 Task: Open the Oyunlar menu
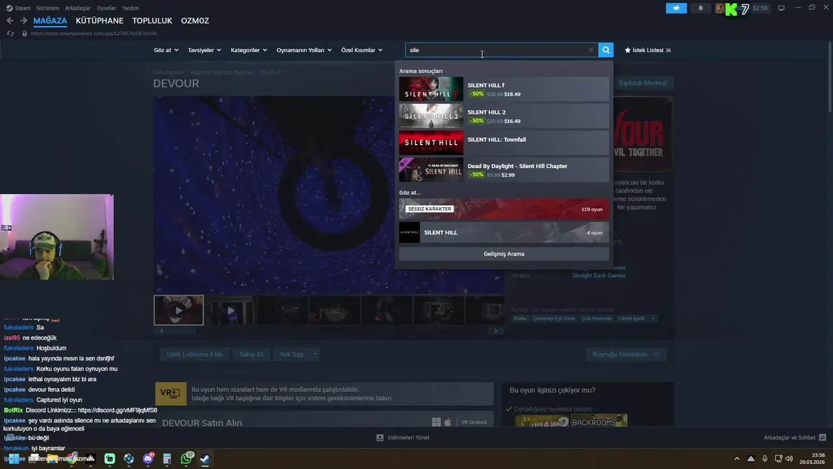coord(107,8)
